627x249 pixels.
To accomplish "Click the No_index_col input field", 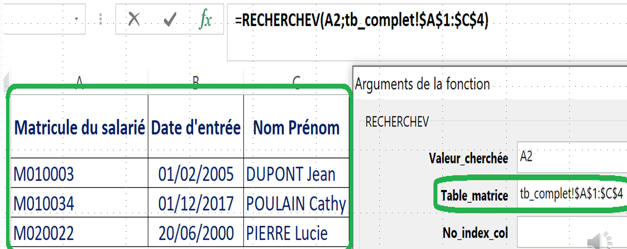I will coord(571,232).
